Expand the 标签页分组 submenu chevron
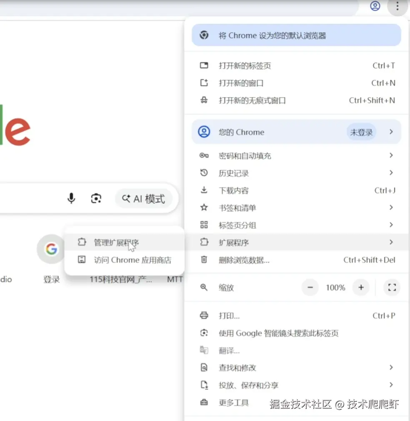Image resolution: width=410 pixels, height=421 pixels. pyautogui.click(x=391, y=225)
